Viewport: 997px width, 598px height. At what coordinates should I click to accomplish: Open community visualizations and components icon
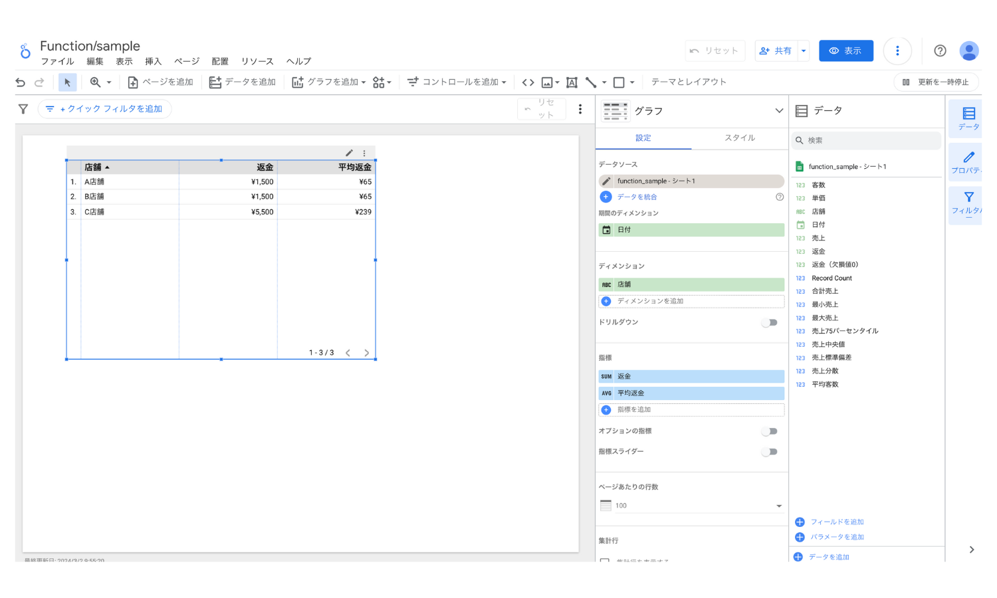pos(379,82)
